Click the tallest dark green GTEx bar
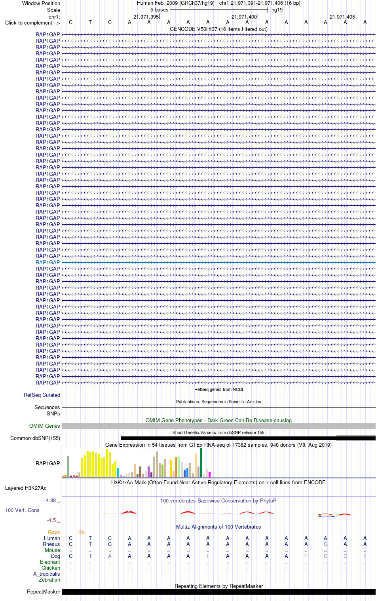This screenshot has height=601, width=376. (x=201, y=463)
